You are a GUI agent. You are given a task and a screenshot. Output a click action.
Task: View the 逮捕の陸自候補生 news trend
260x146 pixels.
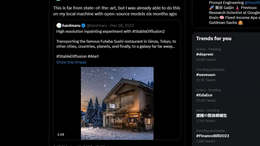tap(212, 116)
